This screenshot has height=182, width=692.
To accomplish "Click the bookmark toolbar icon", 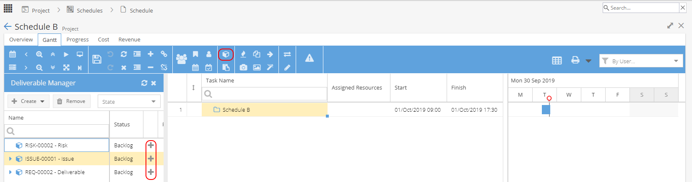I will pos(195,54).
